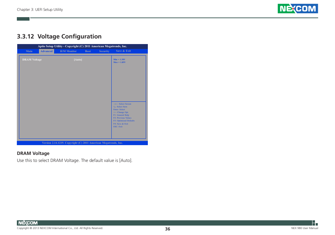
Task: Select the Advanced tab
Action: (x=46, y=51)
